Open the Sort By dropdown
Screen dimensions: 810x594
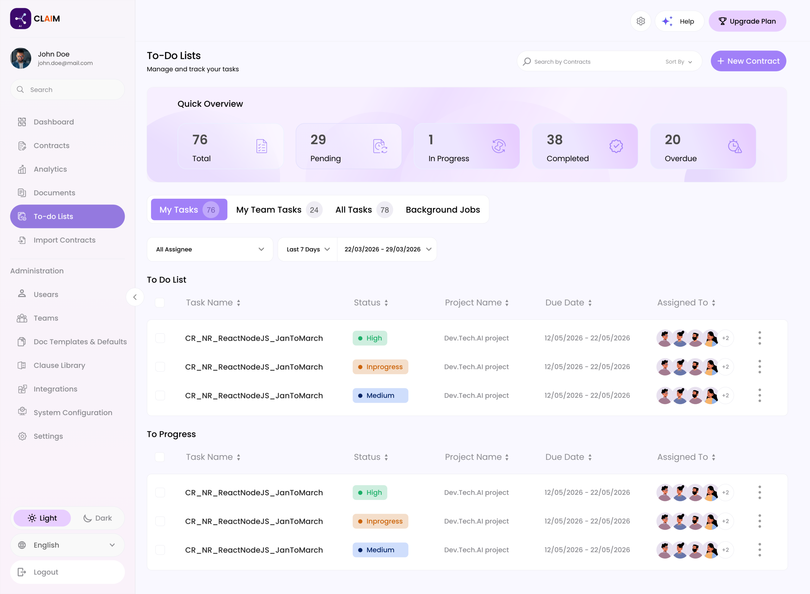678,62
